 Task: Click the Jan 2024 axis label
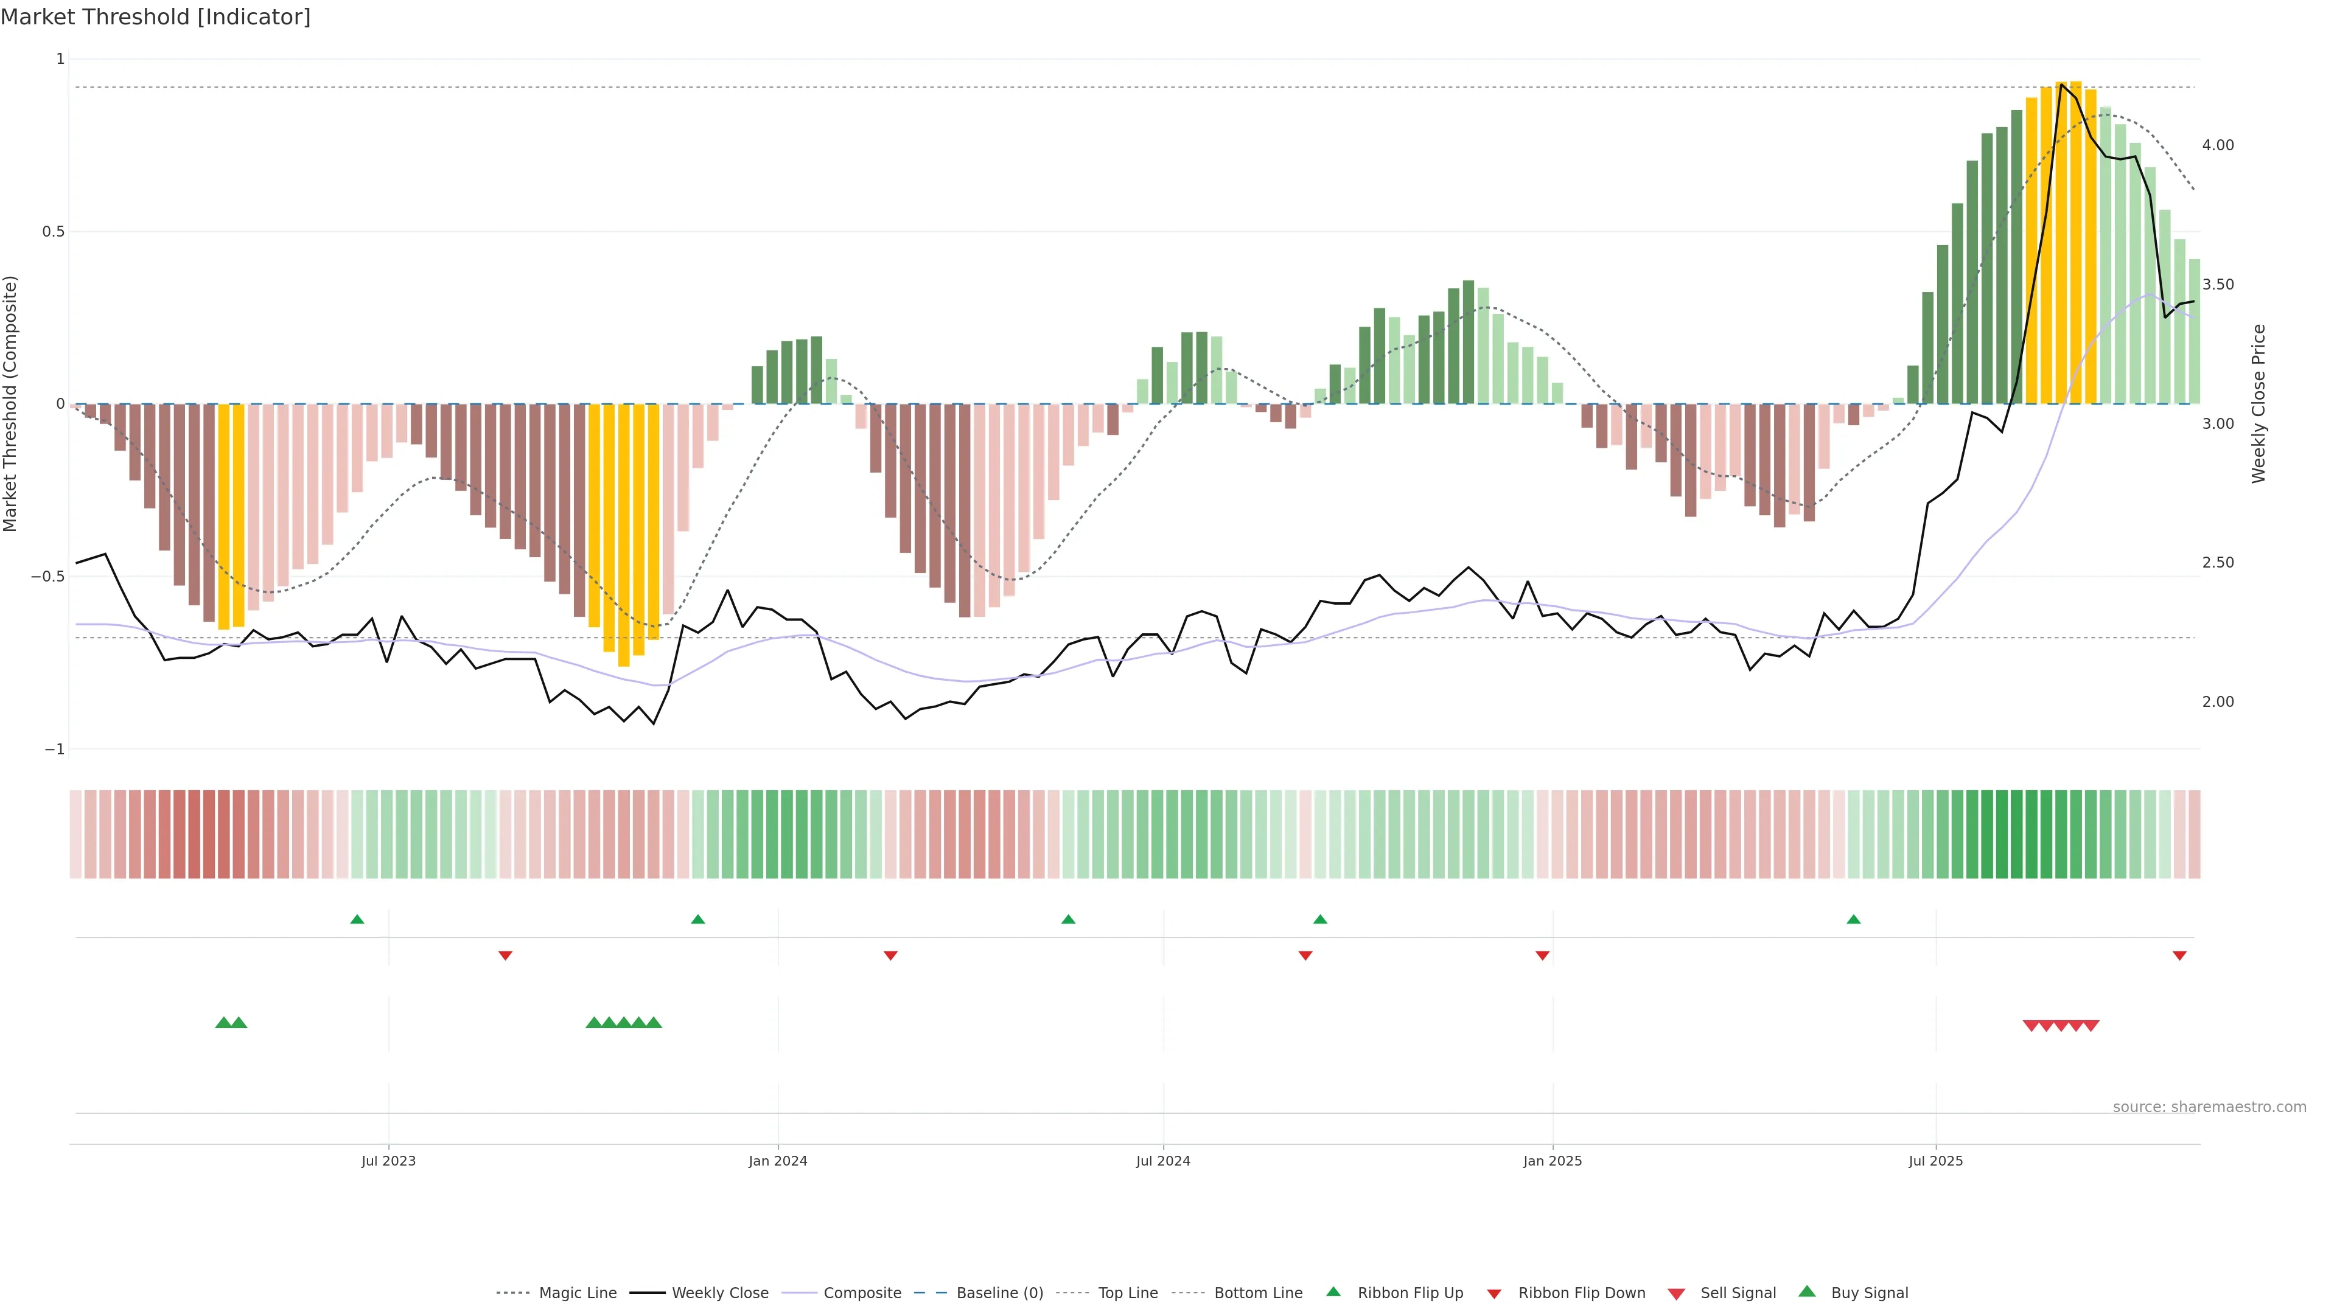778,1161
